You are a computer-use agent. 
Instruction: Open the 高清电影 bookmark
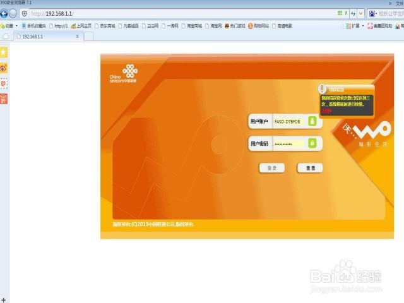[x=282, y=26]
